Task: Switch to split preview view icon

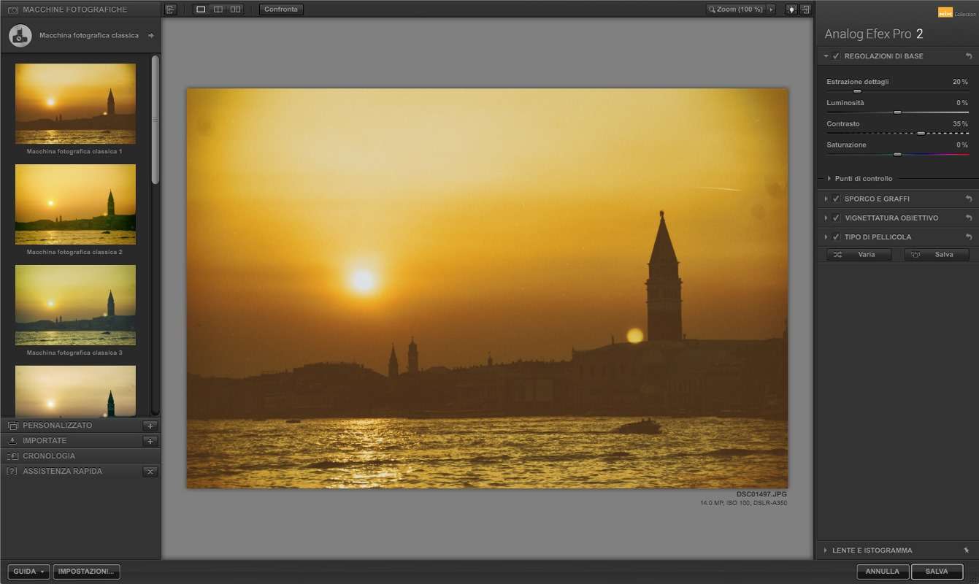Action: (218, 9)
